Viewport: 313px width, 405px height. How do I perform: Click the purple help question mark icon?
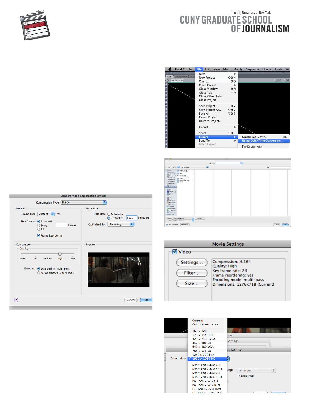pyautogui.click(x=16, y=300)
